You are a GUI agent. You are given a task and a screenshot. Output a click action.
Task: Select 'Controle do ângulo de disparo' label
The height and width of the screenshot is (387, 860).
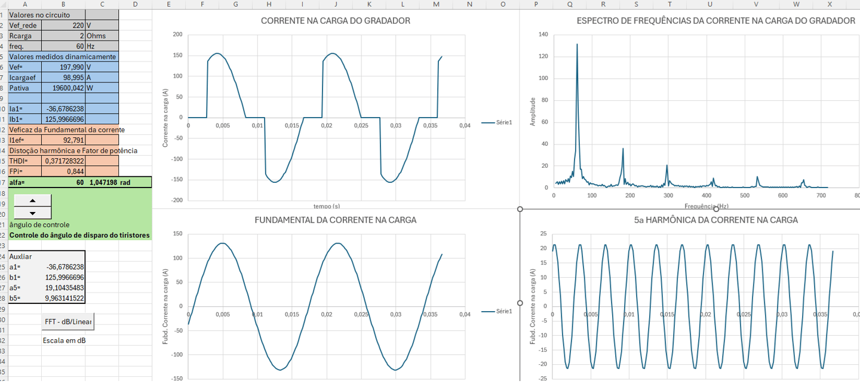click(79, 235)
